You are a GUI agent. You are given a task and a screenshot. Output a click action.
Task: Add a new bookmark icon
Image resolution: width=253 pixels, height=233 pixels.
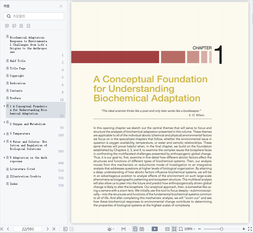[x=21, y=26]
